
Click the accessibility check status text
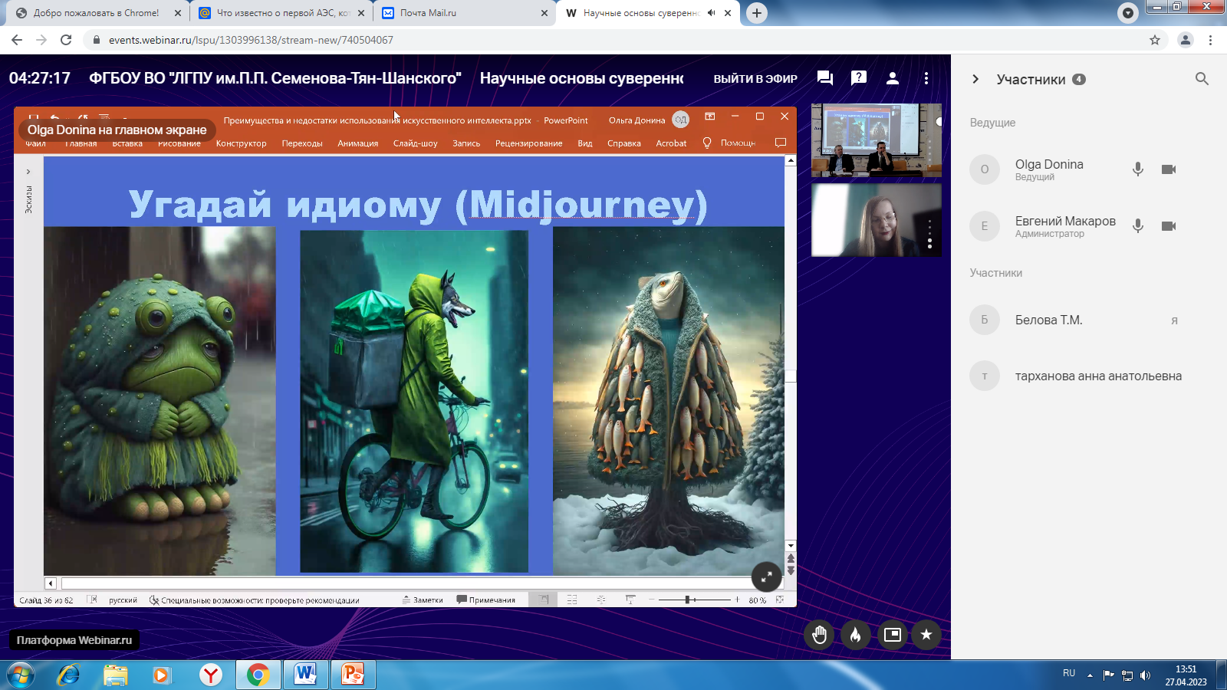(254, 600)
